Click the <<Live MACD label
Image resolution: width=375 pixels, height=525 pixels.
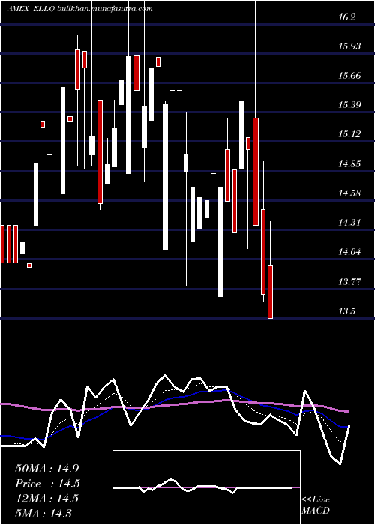click(x=316, y=505)
